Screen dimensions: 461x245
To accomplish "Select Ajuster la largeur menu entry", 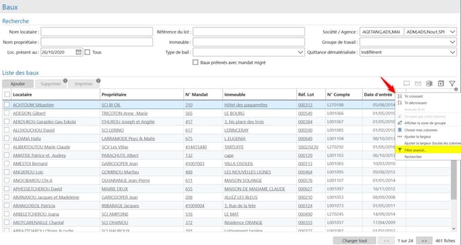I will tap(417, 136).
